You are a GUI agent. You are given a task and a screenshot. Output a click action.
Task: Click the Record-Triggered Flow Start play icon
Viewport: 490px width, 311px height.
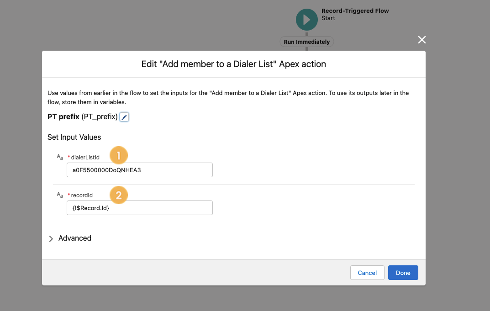click(x=307, y=20)
